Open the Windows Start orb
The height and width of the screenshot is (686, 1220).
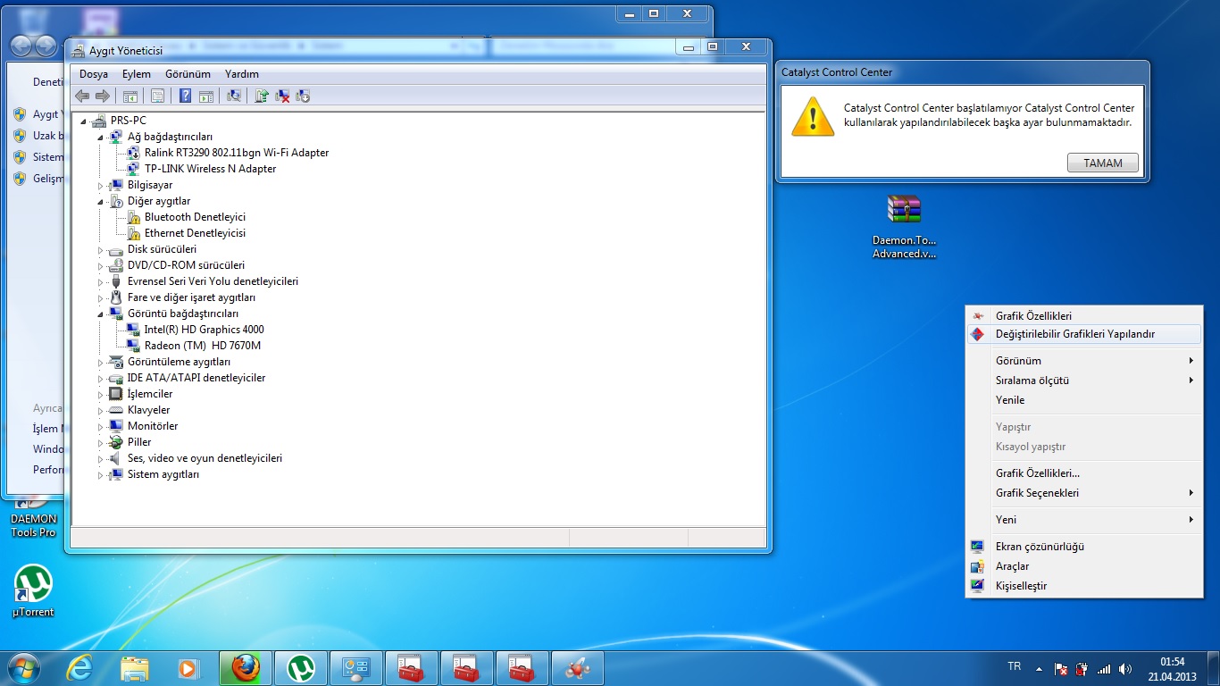(24, 667)
